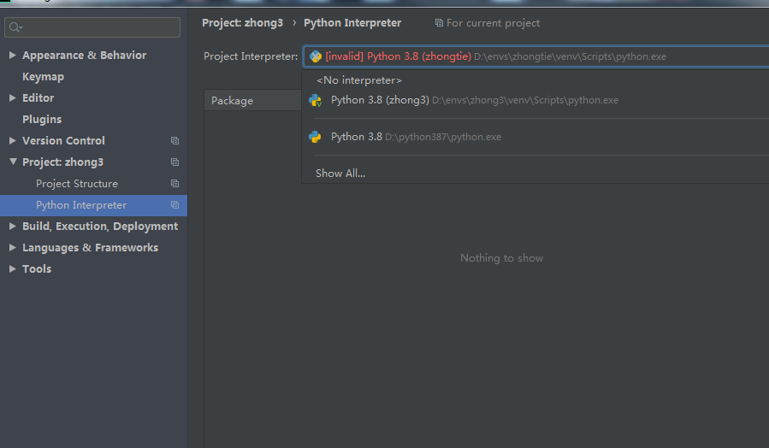This screenshot has width=769, height=448.
Task: Click the copy icon next to Python Interpreter
Action: pos(175,205)
